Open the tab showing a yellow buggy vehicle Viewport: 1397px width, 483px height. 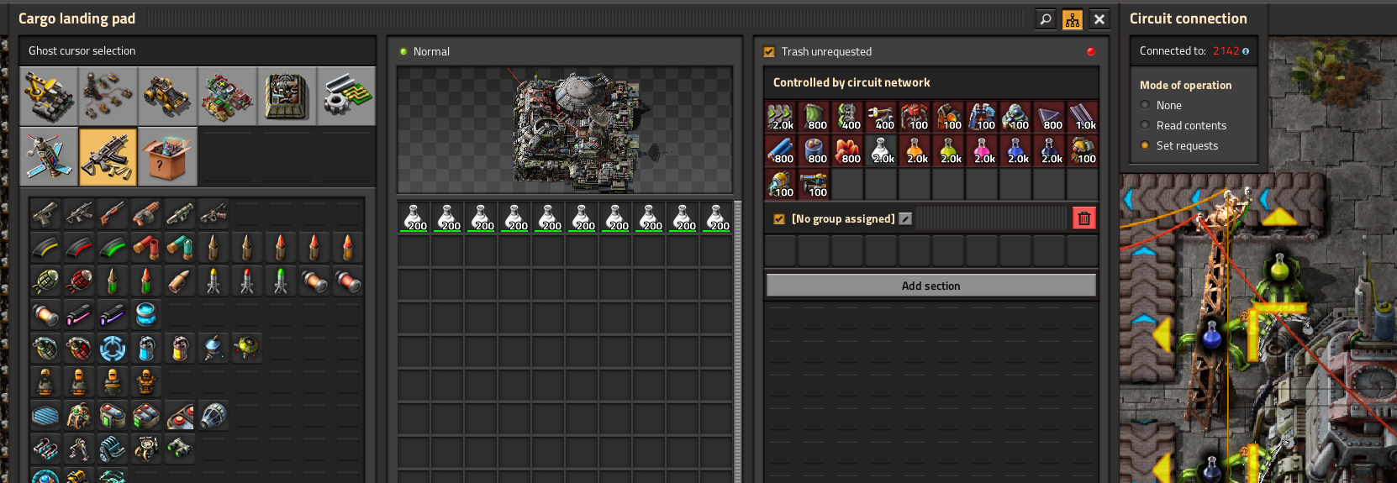pos(167,97)
